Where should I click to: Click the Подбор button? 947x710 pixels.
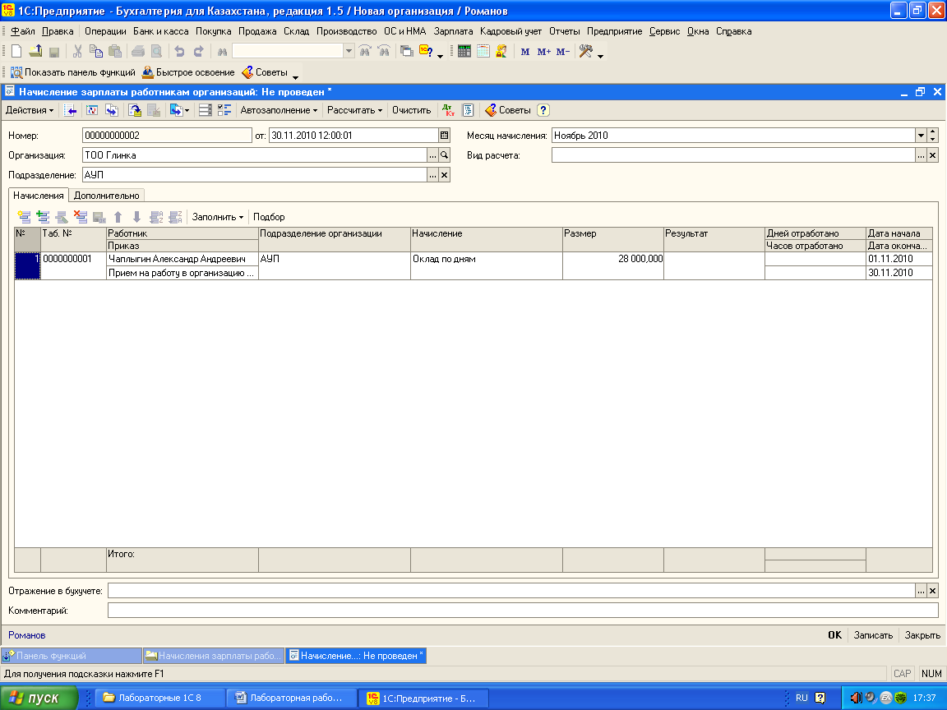pyautogui.click(x=269, y=217)
